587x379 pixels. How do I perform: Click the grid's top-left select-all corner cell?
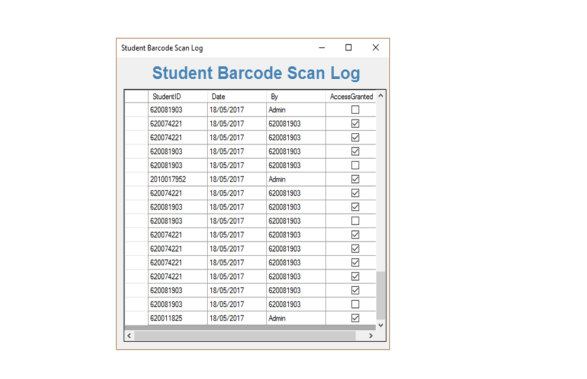pyautogui.click(x=136, y=97)
